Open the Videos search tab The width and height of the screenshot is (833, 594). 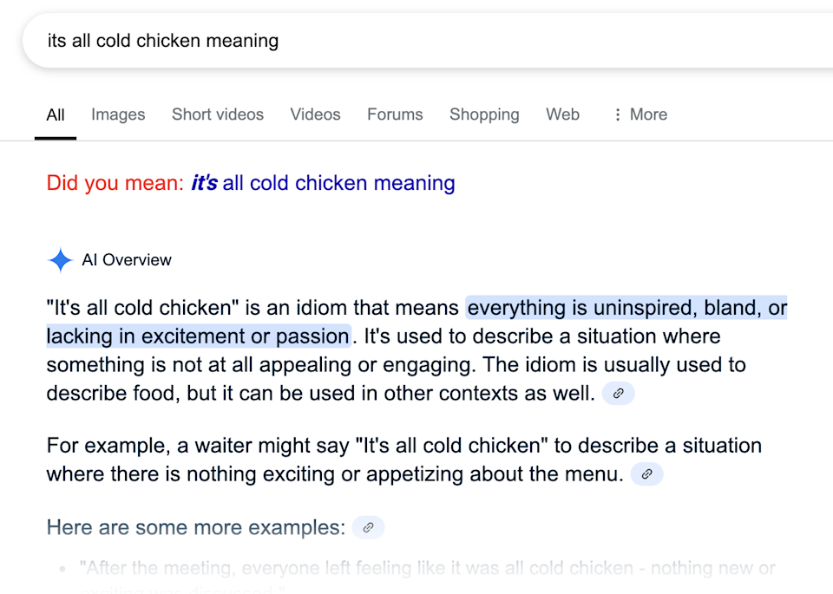pyautogui.click(x=315, y=114)
